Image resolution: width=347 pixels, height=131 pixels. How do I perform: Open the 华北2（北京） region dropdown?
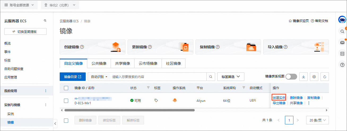[x=60, y=5]
